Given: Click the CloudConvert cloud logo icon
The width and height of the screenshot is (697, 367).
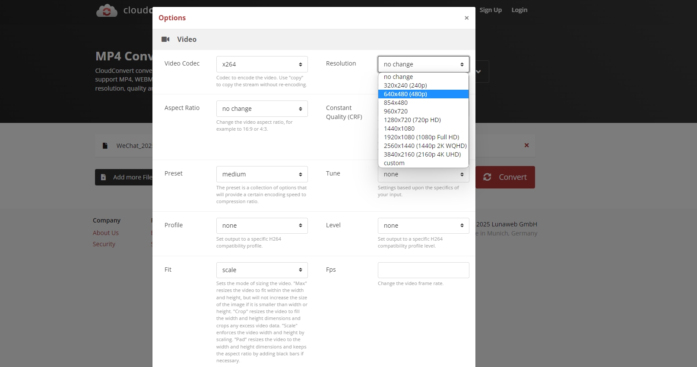Looking at the screenshot, I should pos(107,10).
